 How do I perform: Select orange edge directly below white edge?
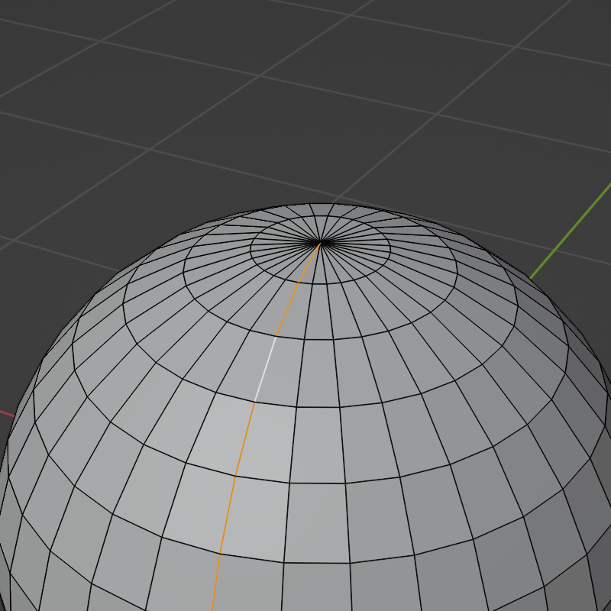click(x=244, y=438)
